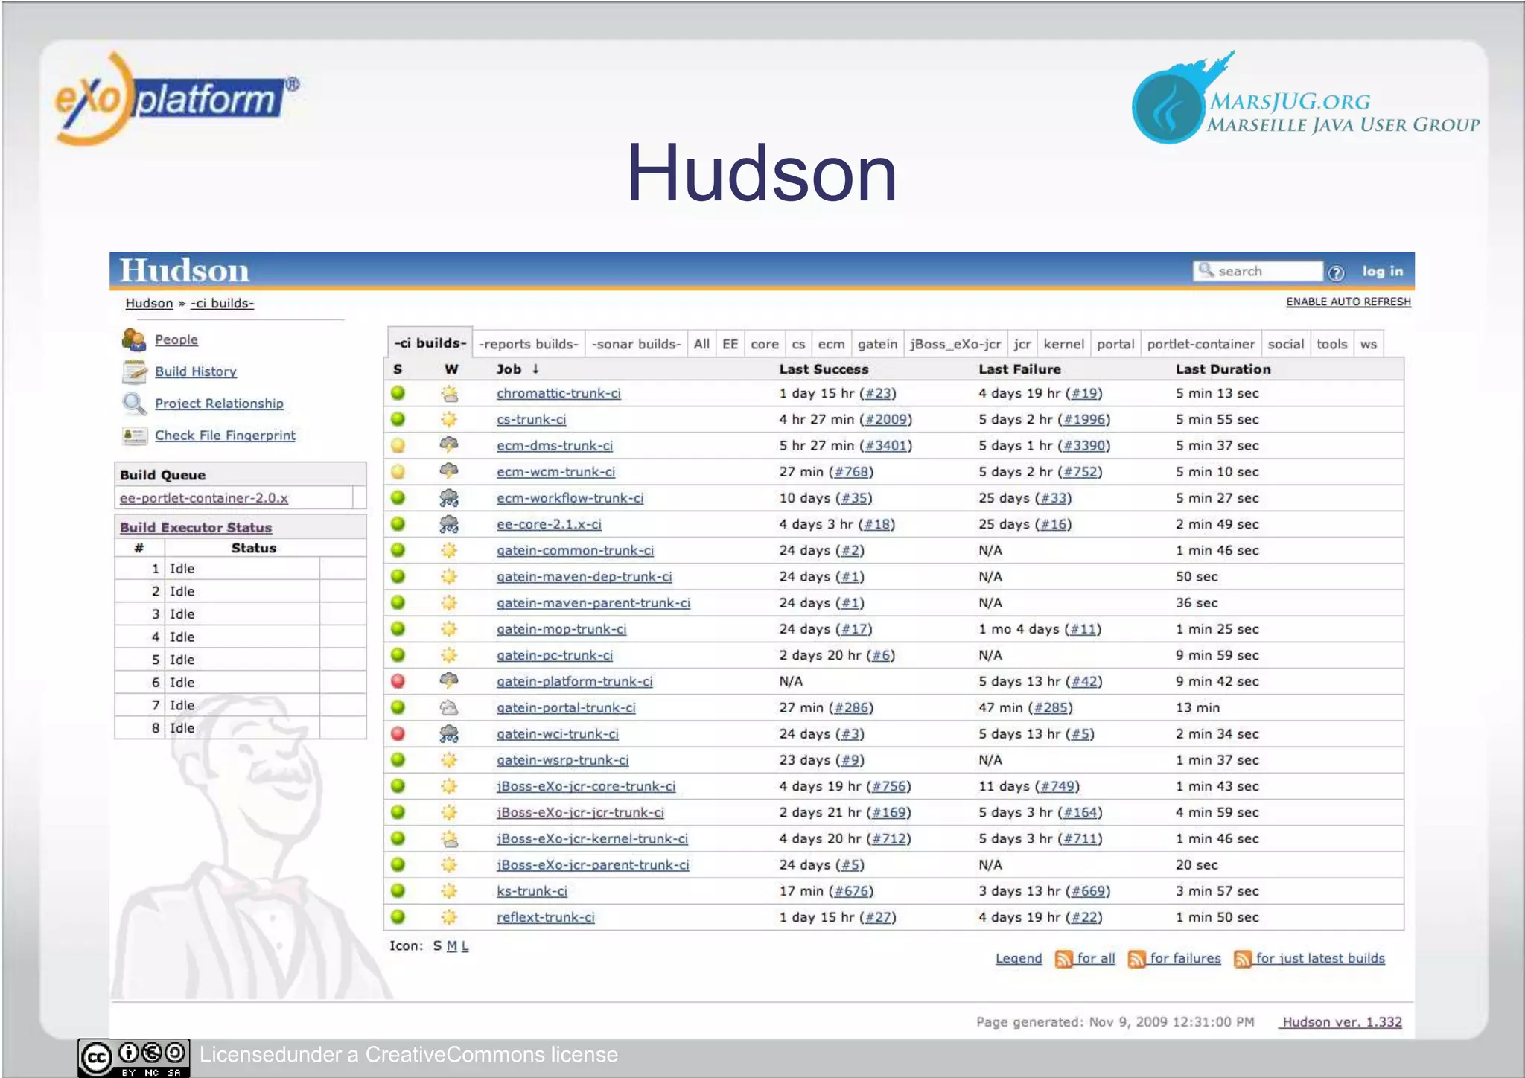This screenshot has height=1078, width=1525.
Task: Open the Build Executor Status link
Action: 196,527
